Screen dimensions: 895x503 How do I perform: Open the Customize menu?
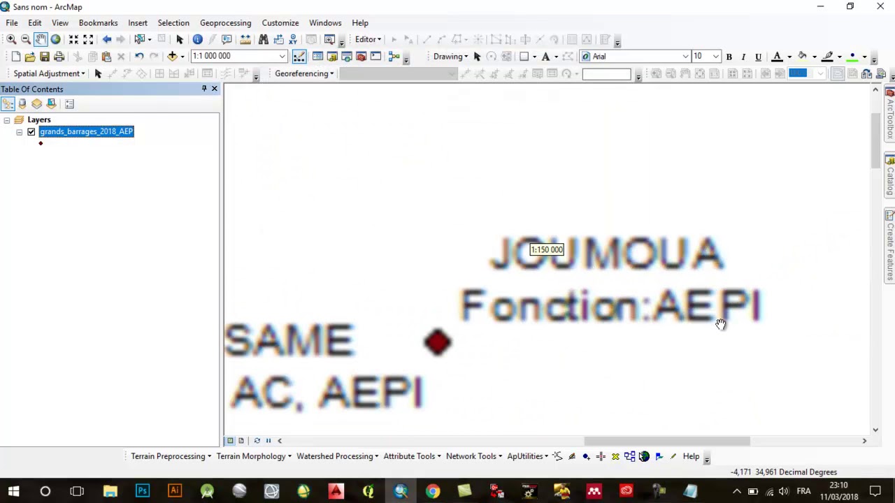click(280, 23)
